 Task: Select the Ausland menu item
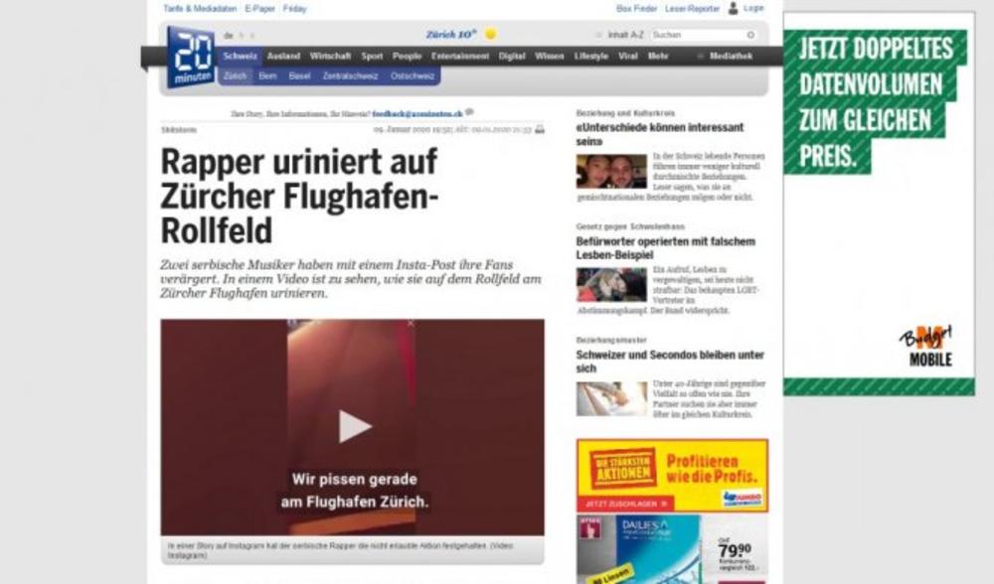coord(283,56)
